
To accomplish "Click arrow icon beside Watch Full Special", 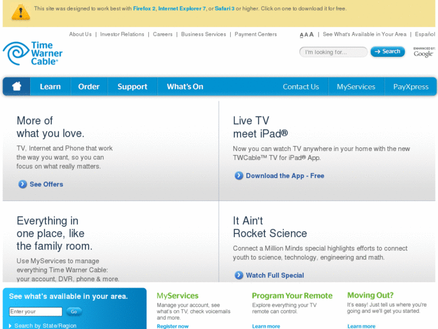I will 239,275.
